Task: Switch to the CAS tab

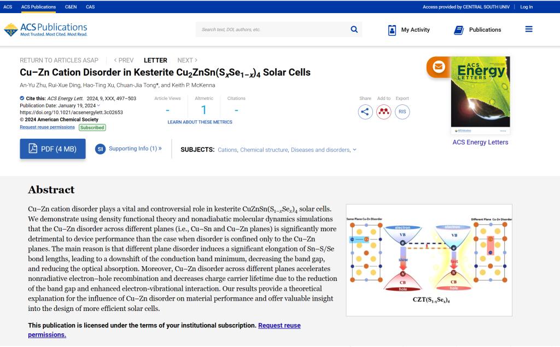Action: click(x=90, y=7)
